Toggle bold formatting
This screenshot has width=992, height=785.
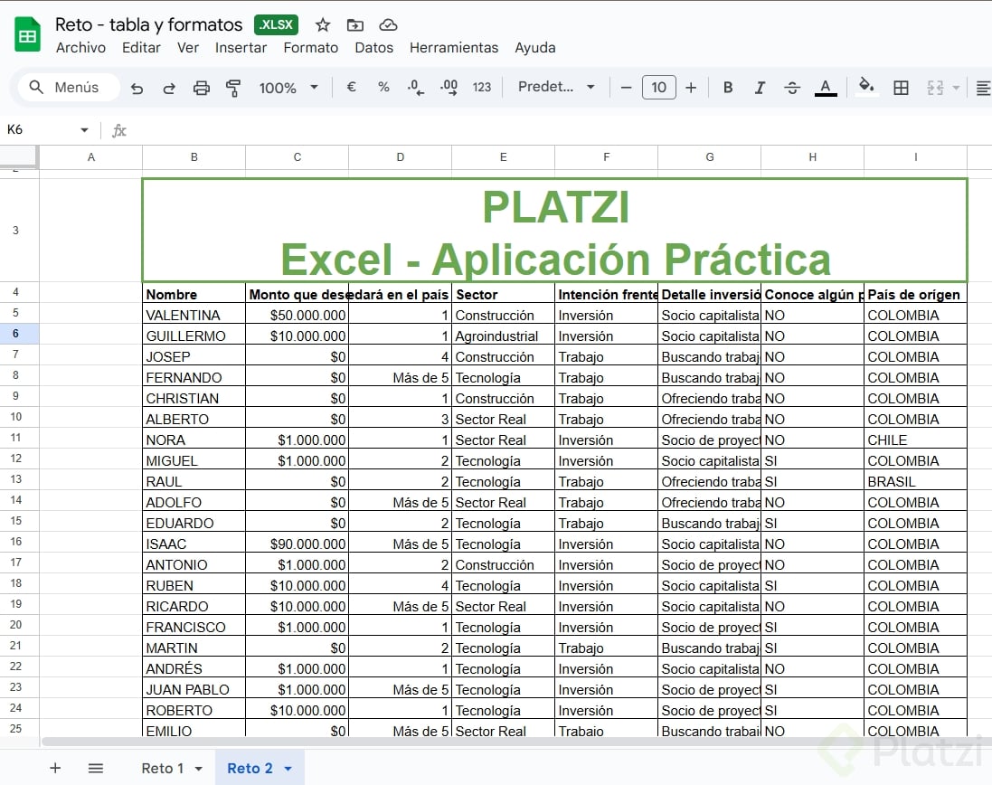click(x=728, y=88)
